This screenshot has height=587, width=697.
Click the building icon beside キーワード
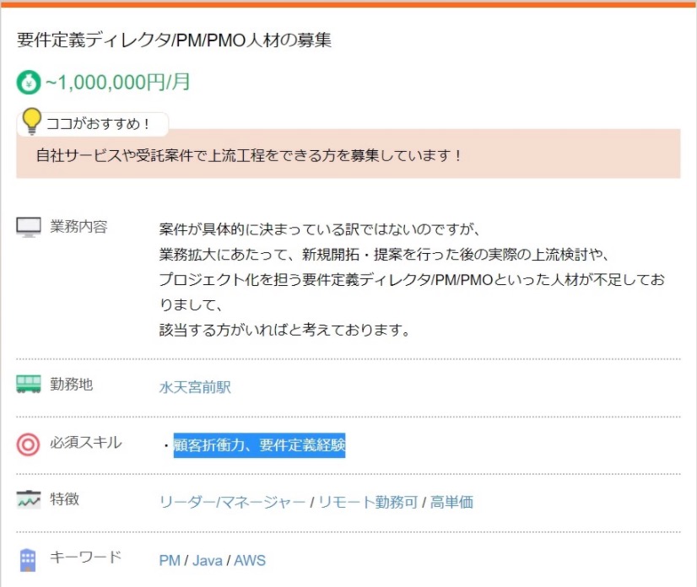tap(28, 560)
